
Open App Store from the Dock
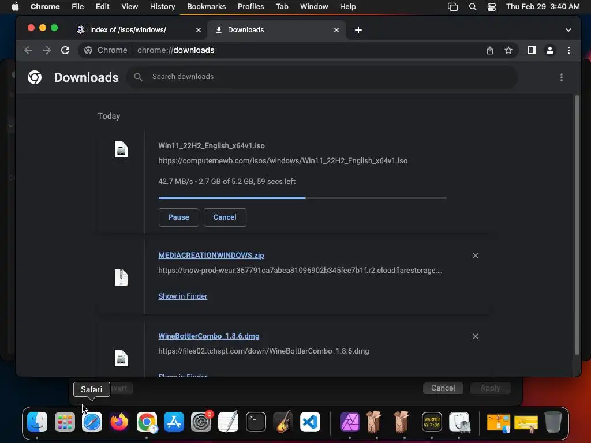tap(174, 422)
